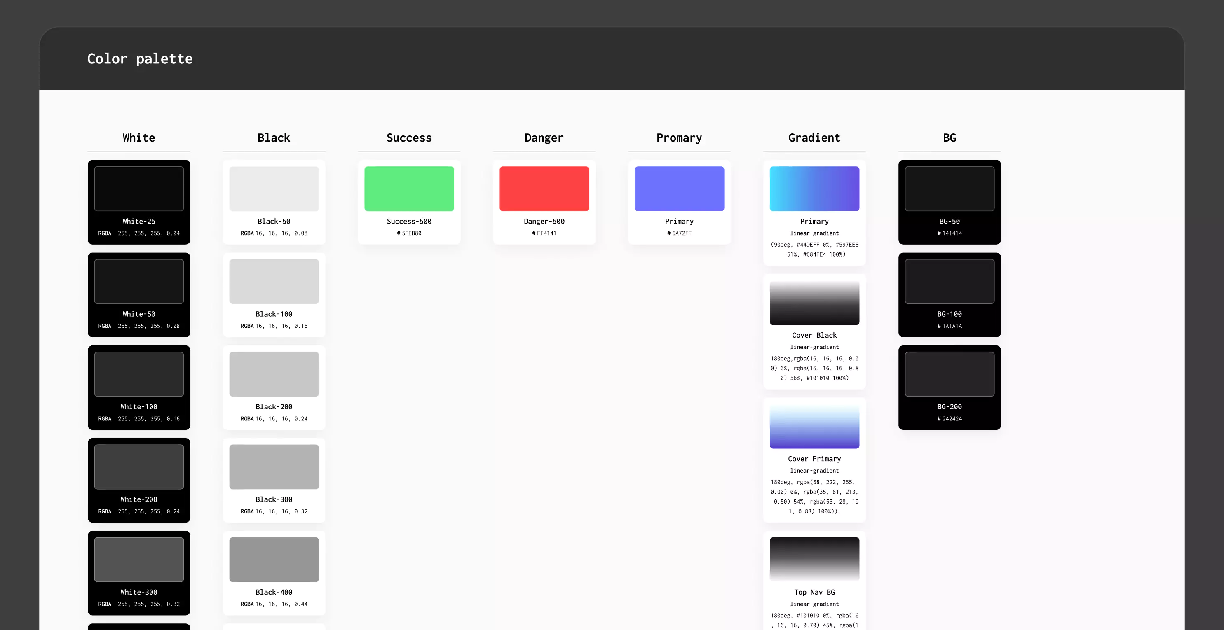Select the Black-50 light gray swatch
1224x630 pixels.
[x=274, y=189]
